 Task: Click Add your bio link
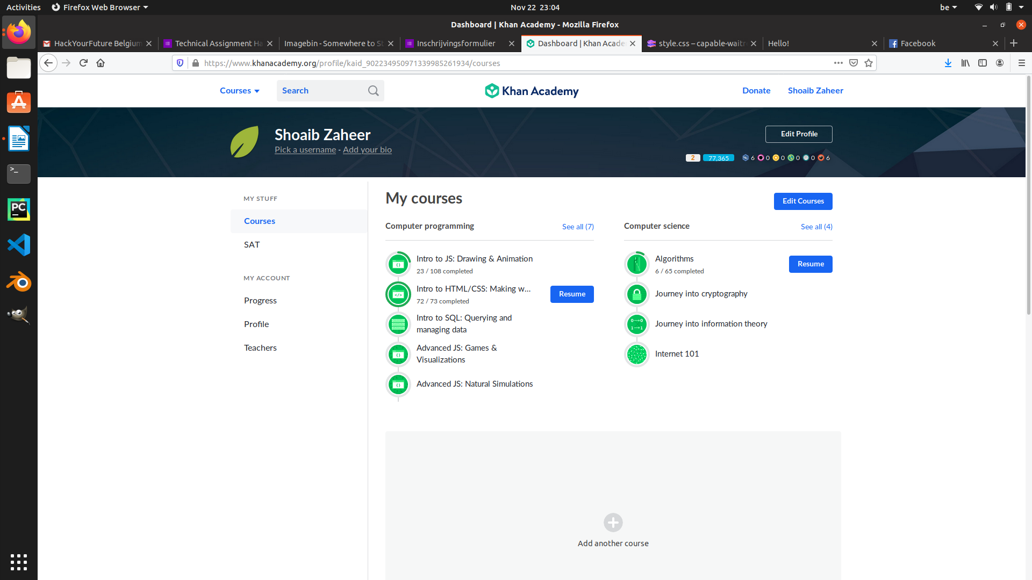(367, 150)
